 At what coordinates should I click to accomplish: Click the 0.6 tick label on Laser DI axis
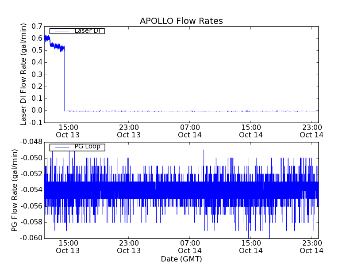click(37, 38)
